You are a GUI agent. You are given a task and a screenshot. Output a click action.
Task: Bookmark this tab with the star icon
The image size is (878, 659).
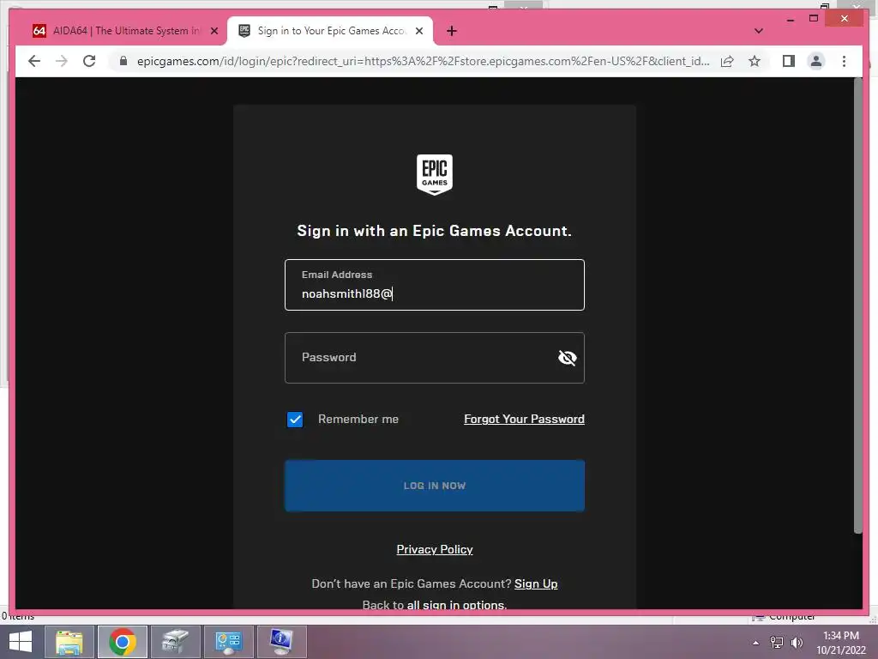pos(755,61)
